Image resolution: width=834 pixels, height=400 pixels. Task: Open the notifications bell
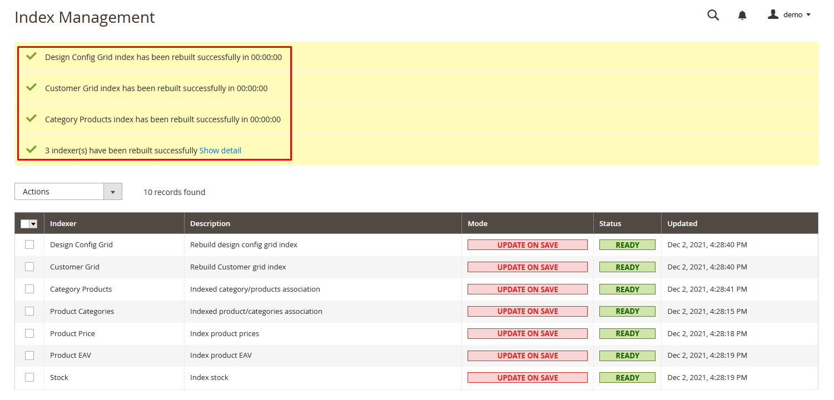tap(742, 16)
